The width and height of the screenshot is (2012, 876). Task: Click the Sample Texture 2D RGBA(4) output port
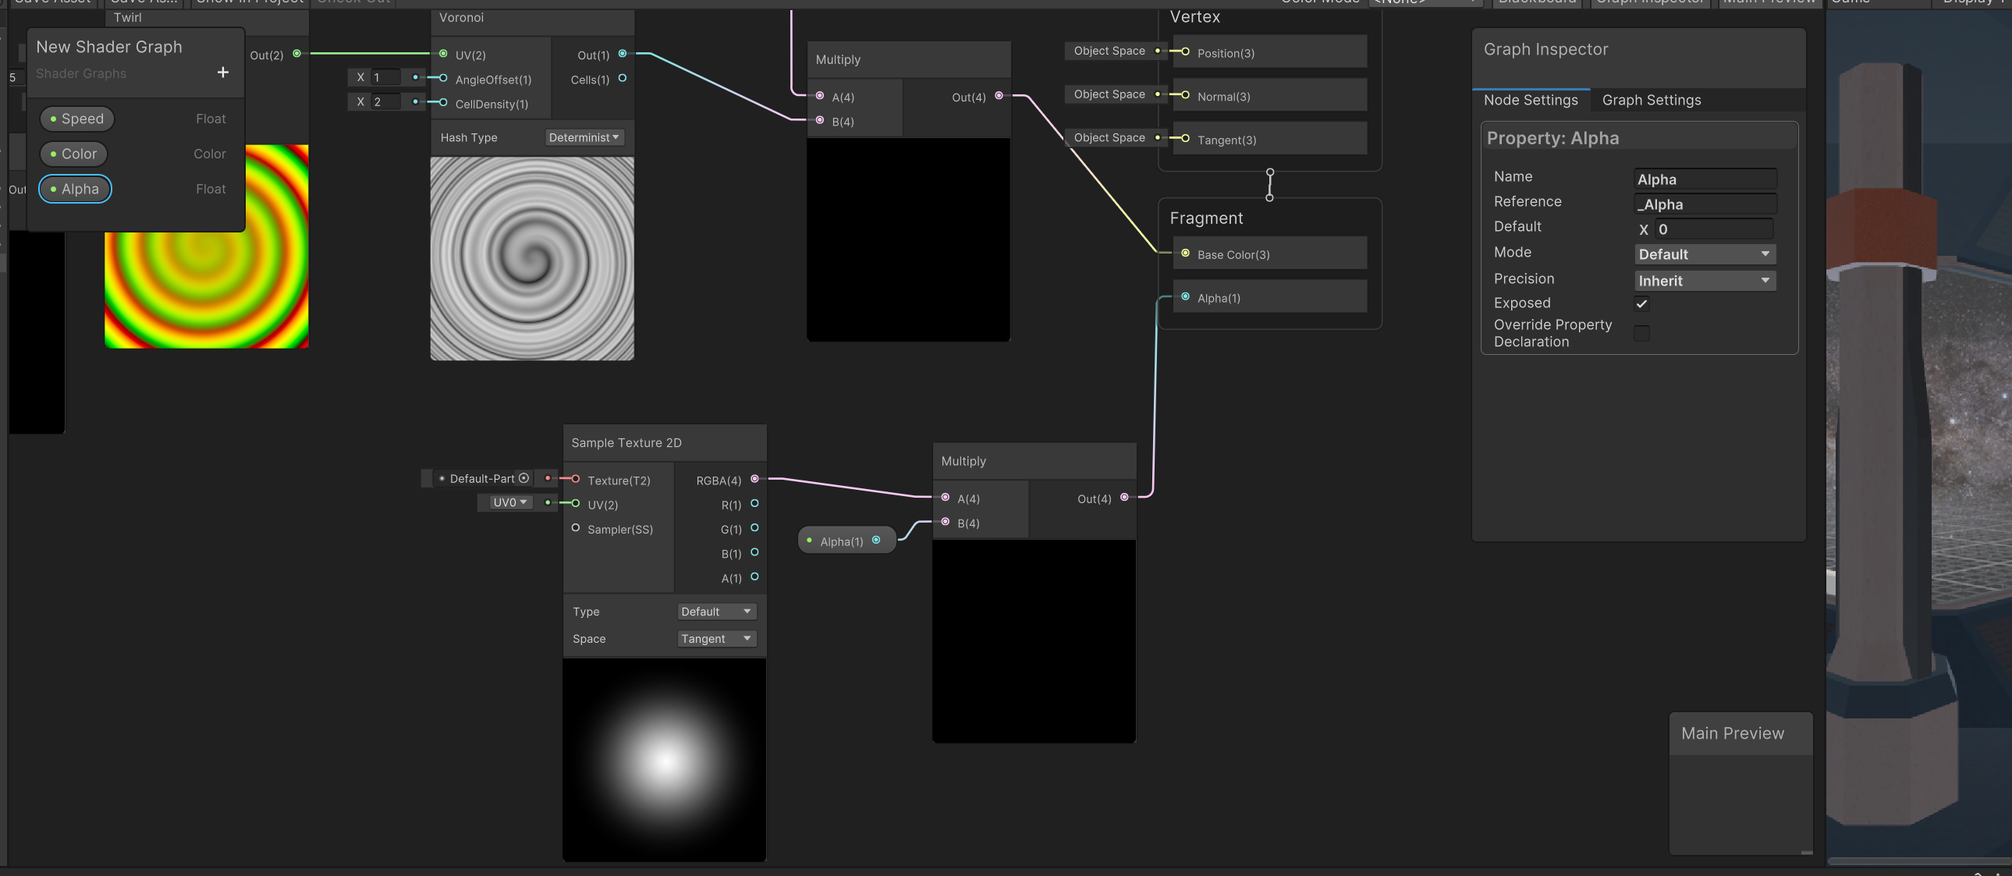pos(754,479)
